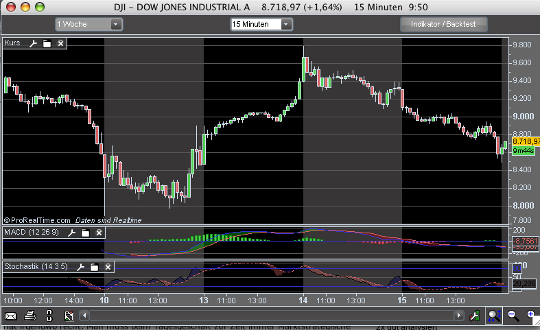Viewport: 540px width, 330px height.
Task: Click the date label 14 on time axis
Action: click(x=303, y=300)
